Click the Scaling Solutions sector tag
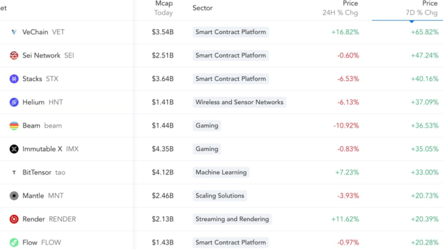 (x=220, y=195)
